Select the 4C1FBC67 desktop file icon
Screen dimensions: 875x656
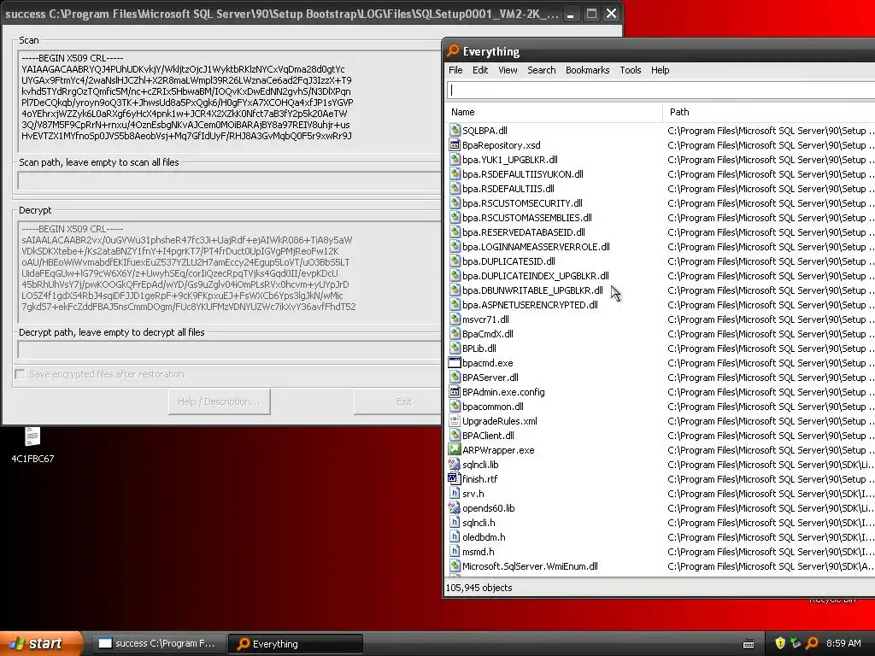[x=32, y=436]
